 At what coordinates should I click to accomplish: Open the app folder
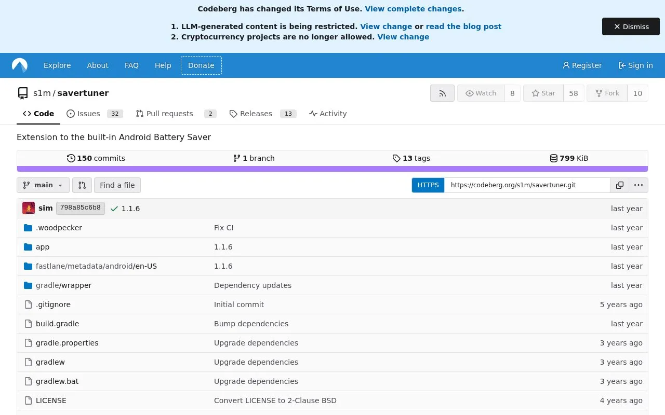(x=43, y=247)
